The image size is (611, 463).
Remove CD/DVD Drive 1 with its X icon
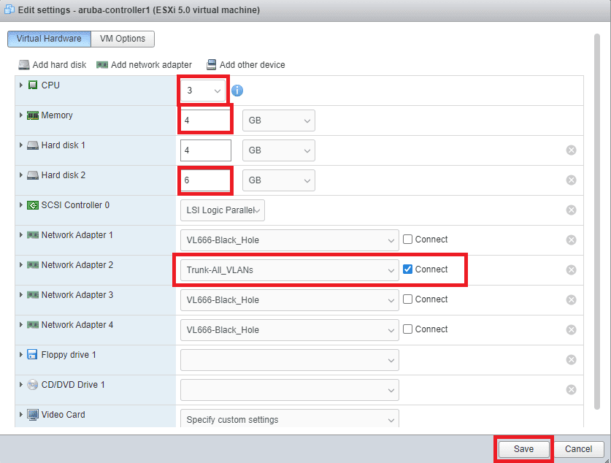(x=572, y=390)
